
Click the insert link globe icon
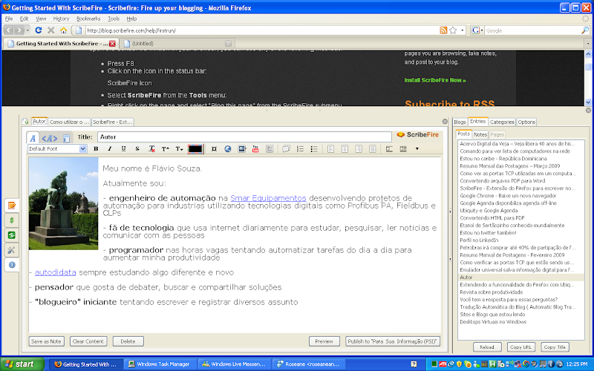click(228, 149)
